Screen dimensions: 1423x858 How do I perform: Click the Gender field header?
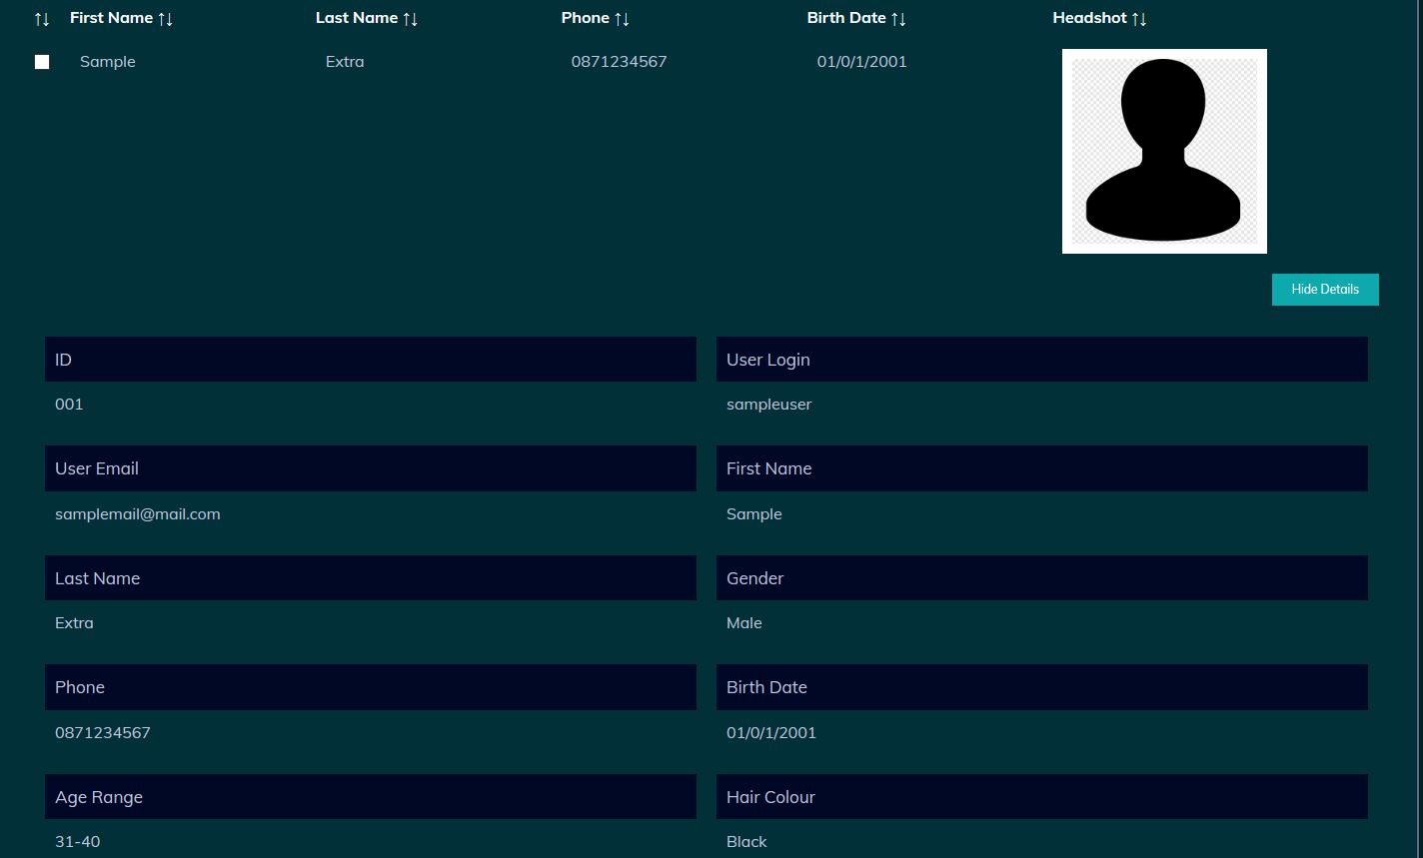[1041, 578]
